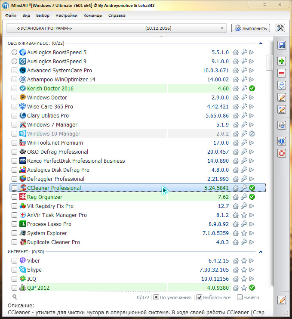Select AusLogics BoostSpeed 5 radio button

coord(14,52)
